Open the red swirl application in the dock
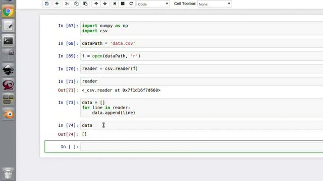The width and height of the screenshot is (323, 181). click(8, 85)
